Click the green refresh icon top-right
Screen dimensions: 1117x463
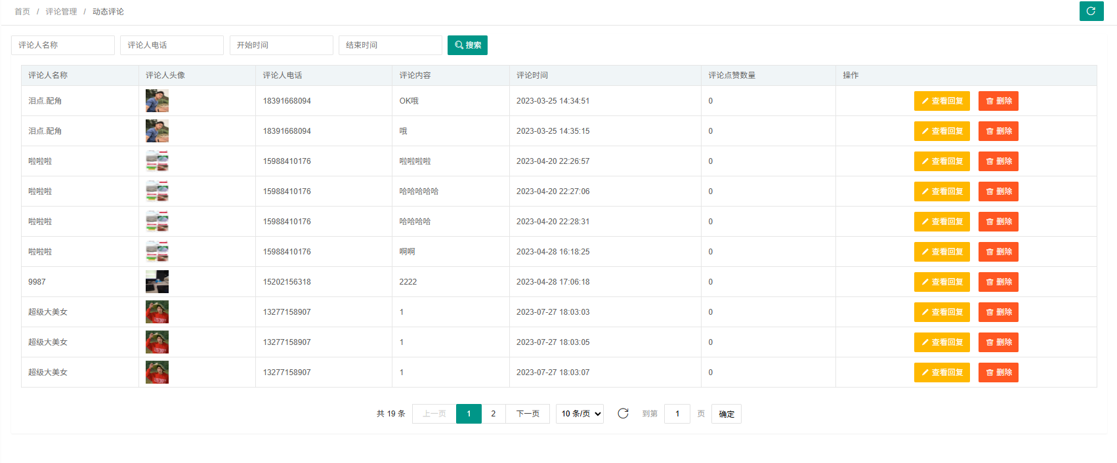[x=1091, y=11]
